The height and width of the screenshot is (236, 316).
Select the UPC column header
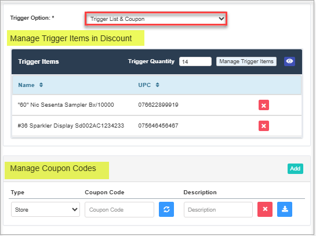click(x=144, y=85)
